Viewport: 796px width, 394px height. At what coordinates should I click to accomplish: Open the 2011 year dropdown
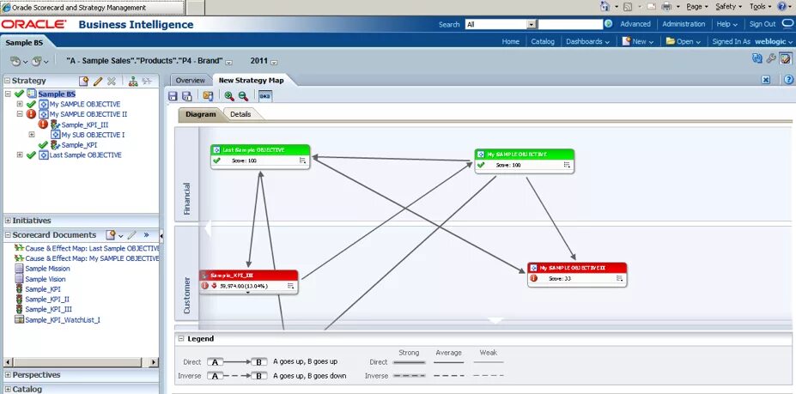[274, 63]
